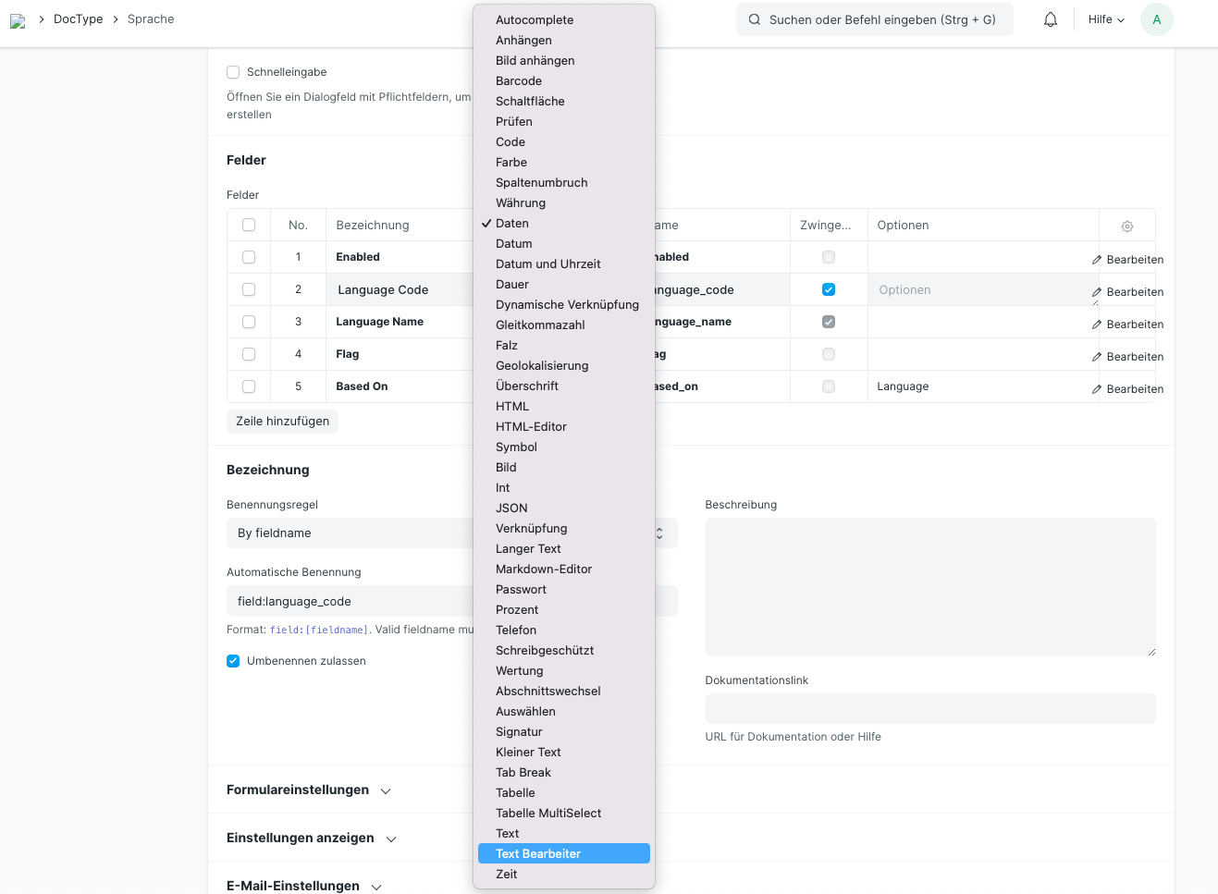The image size is (1218, 894).
Task: Select the JSON field type
Action: tap(564, 508)
